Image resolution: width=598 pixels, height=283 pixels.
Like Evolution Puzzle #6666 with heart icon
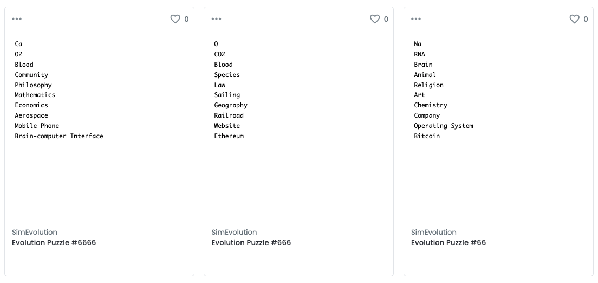[x=175, y=19]
